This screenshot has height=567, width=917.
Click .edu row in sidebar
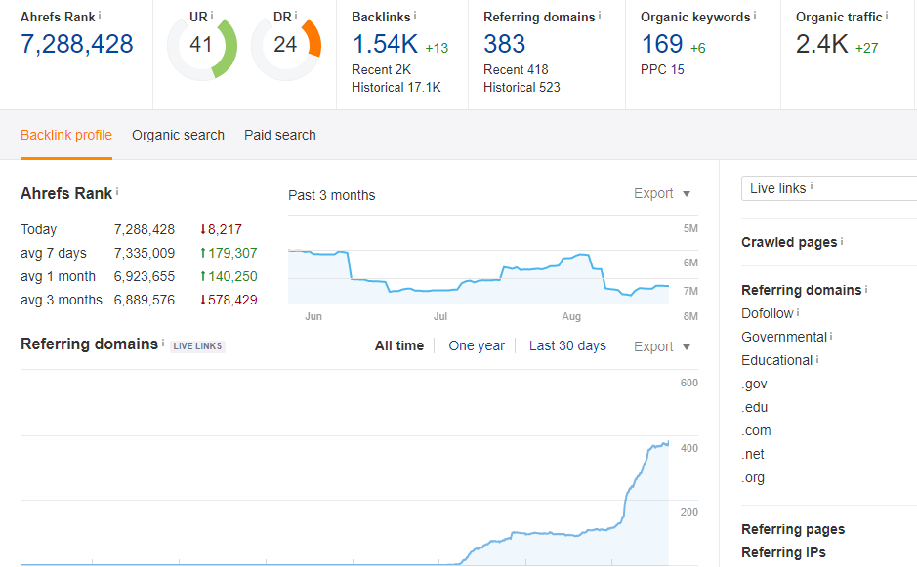tap(755, 407)
